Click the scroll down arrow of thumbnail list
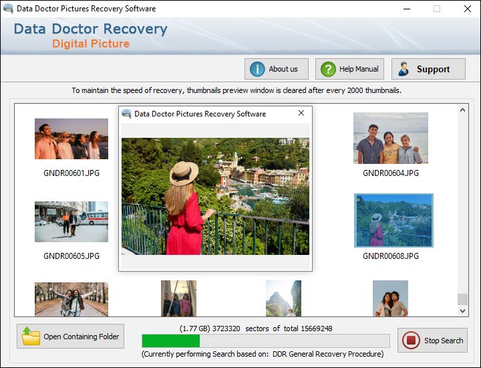Viewport: 481px width, 368px height. click(462, 311)
